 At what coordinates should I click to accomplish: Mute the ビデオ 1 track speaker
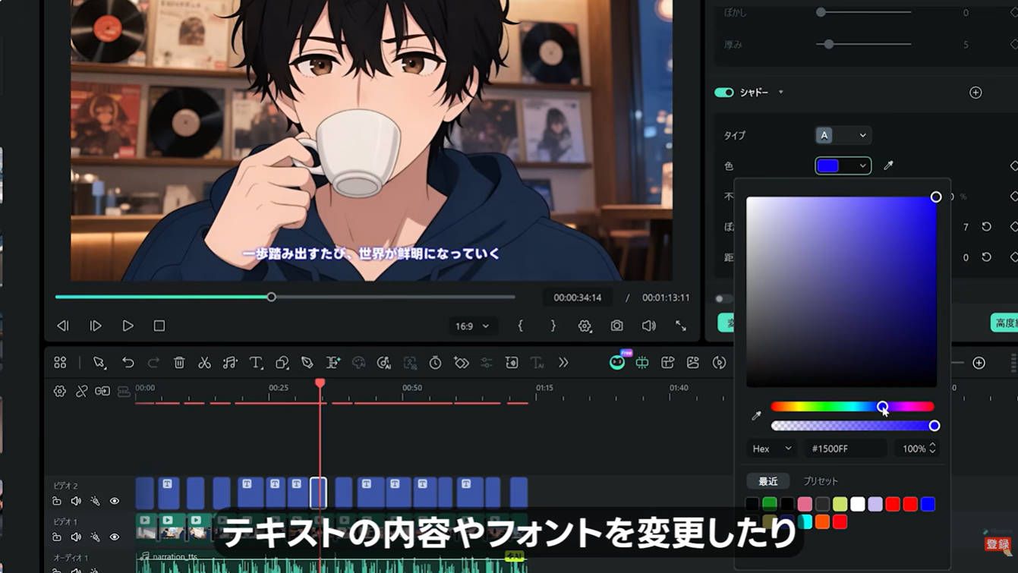[76, 537]
